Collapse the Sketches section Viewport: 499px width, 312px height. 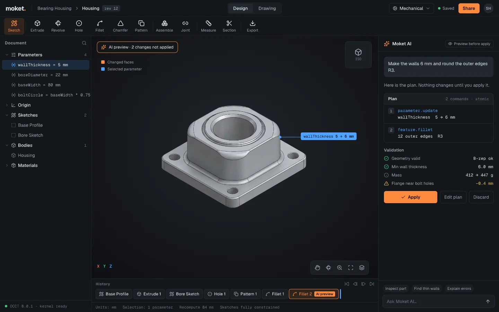[7, 115]
